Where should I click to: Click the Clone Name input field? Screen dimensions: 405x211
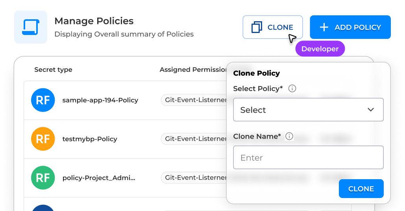[308, 158]
